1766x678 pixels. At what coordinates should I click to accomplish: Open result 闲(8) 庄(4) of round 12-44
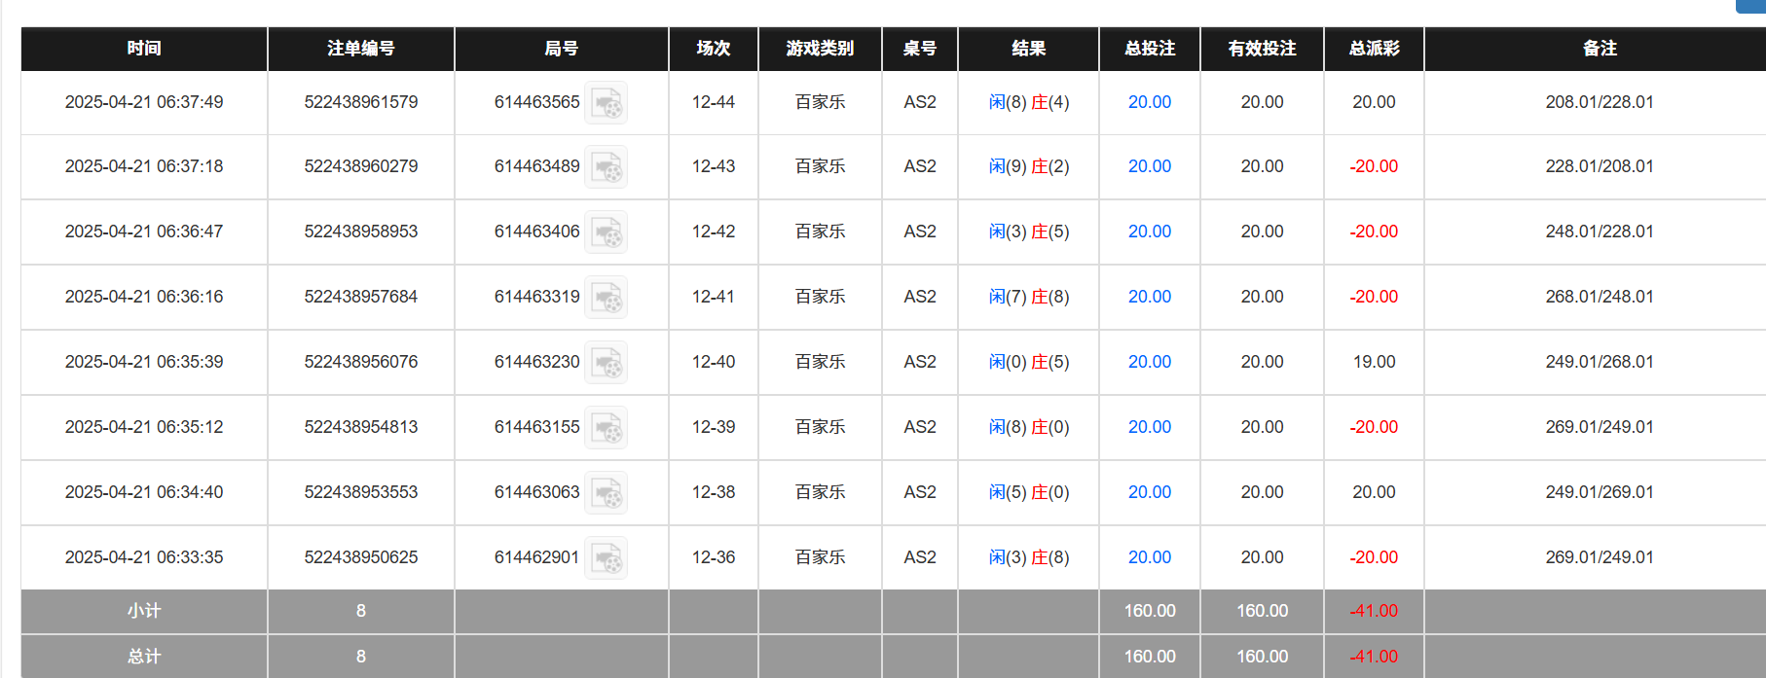point(1027,101)
